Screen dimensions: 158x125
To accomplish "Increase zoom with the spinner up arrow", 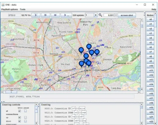I will pos(115,14).
